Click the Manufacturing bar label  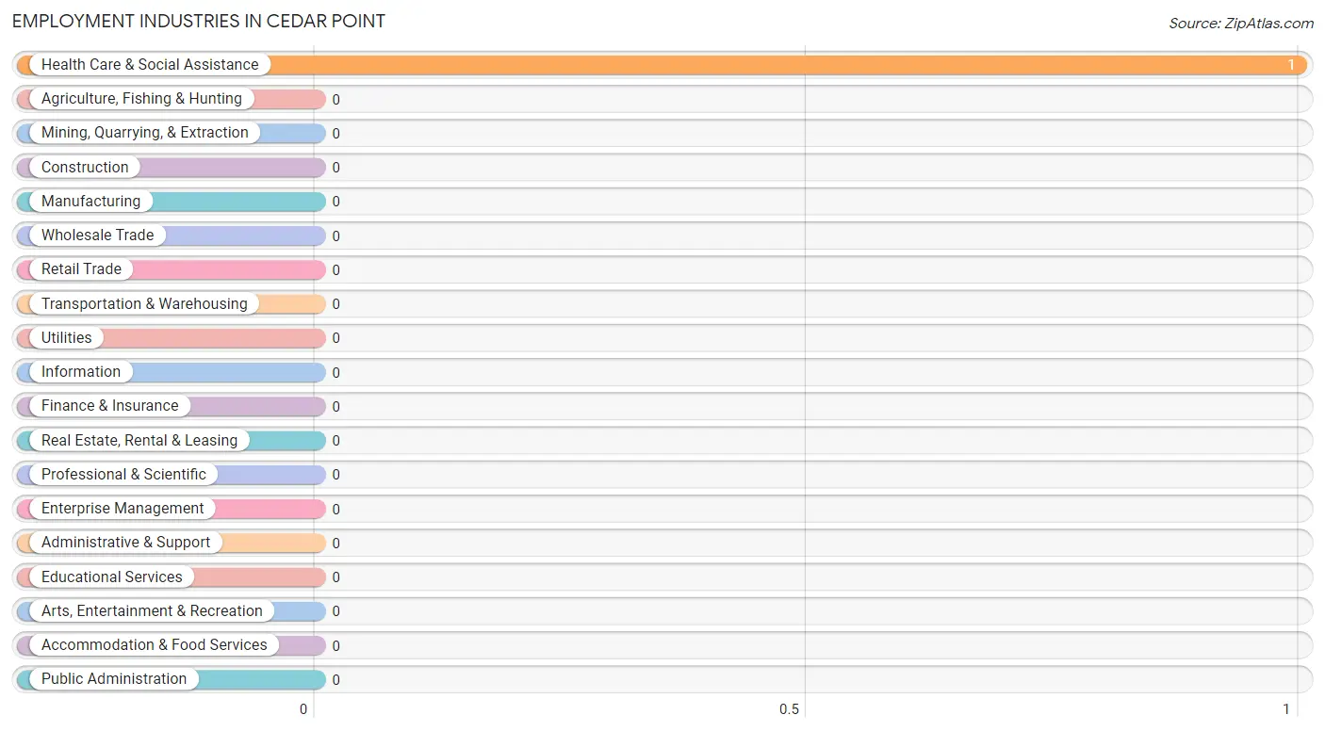[90, 202]
